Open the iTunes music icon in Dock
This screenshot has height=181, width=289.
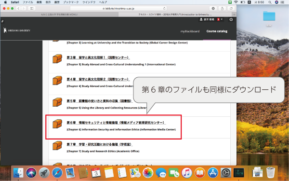tap(187, 173)
